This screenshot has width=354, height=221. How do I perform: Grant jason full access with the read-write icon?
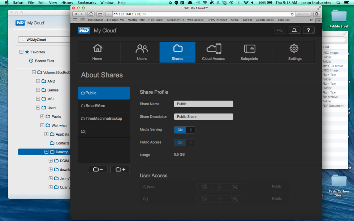204,187
